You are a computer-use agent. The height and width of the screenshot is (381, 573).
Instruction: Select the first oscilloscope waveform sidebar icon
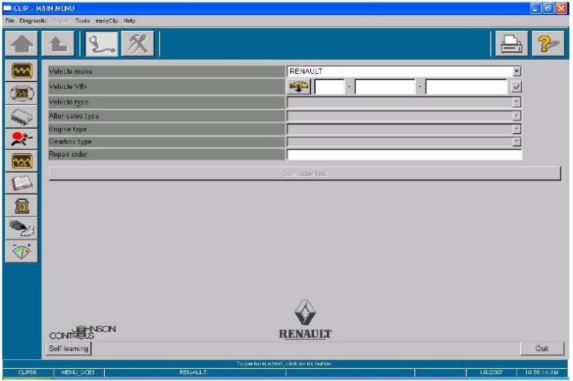pos(22,71)
